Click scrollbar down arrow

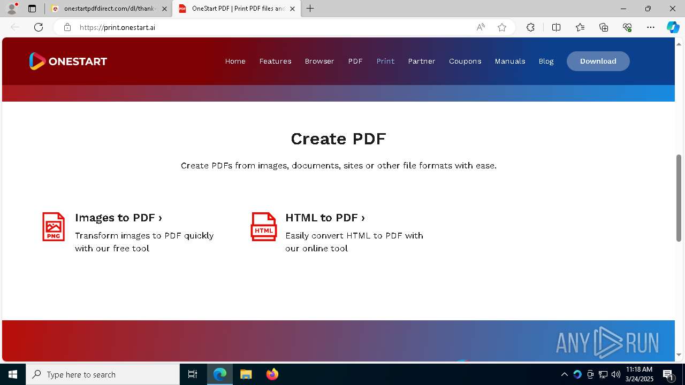[679, 355]
